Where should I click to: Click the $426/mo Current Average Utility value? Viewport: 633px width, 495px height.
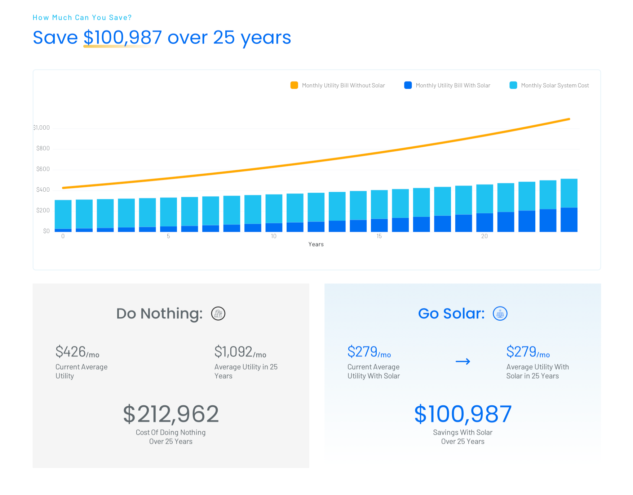pos(77,352)
